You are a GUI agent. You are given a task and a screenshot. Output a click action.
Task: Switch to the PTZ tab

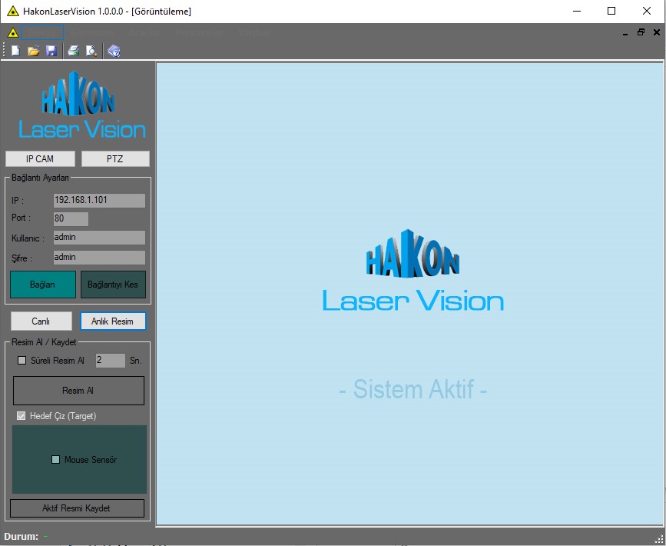pyautogui.click(x=114, y=159)
